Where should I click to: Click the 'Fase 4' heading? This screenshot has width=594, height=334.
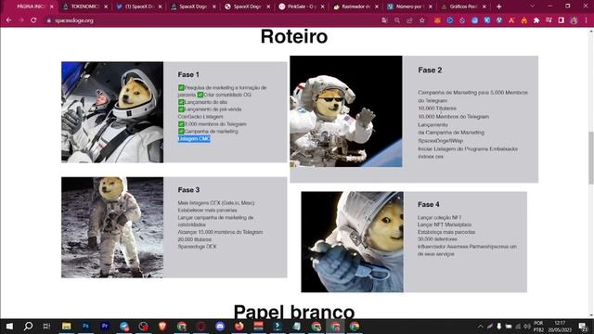(x=429, y=204)
